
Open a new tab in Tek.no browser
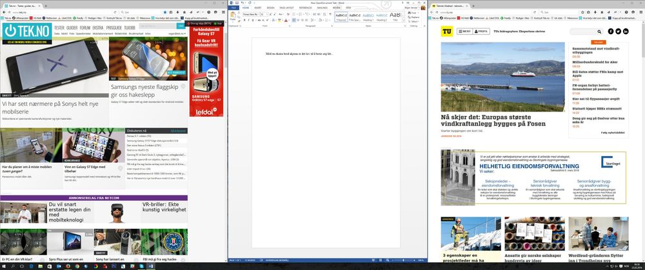46,6
